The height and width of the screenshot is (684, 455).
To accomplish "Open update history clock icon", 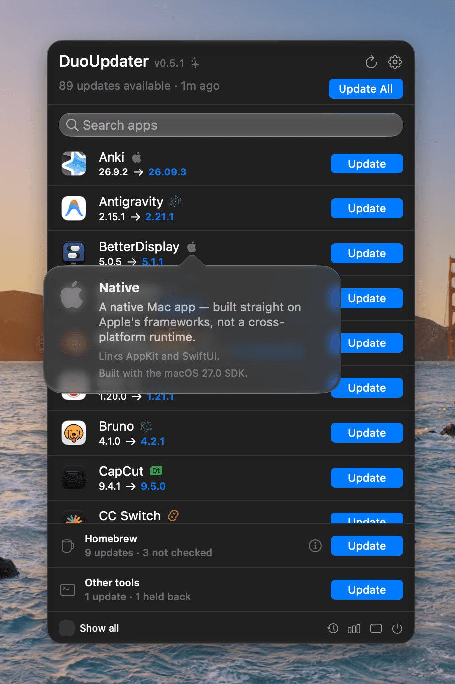I will tap(333, 628).
